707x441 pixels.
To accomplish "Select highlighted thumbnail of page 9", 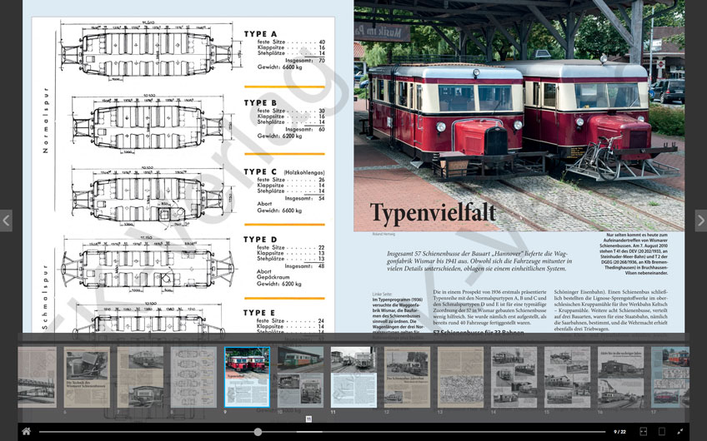I will point(247,377).
